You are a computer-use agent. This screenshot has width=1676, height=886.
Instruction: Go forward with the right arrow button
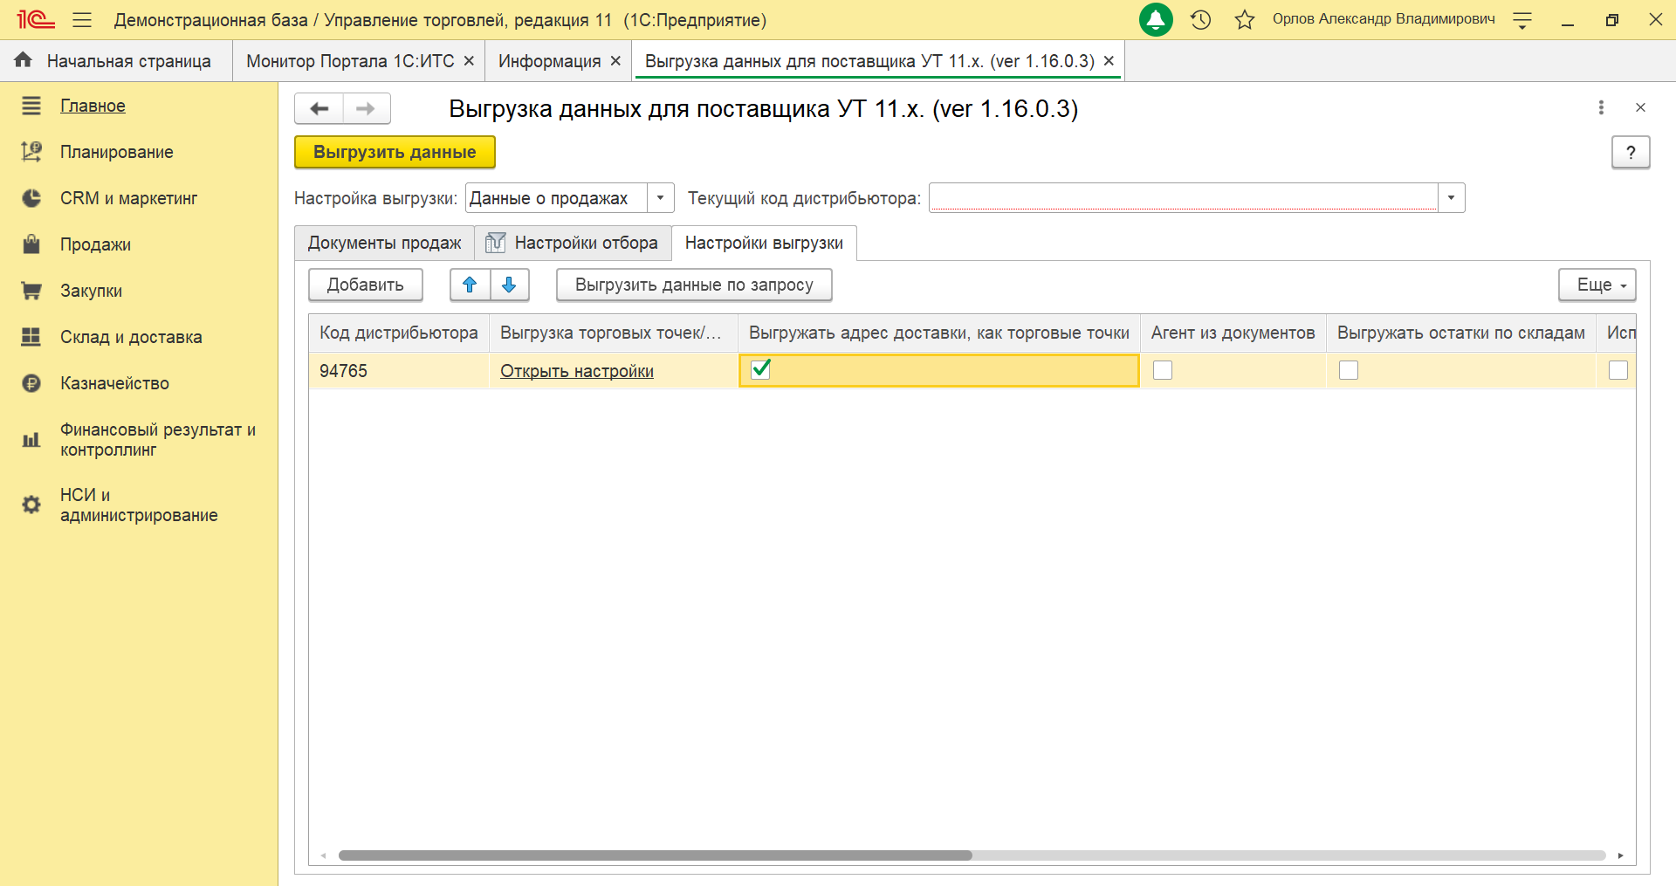pyautogui.click(x=367, y=108)
